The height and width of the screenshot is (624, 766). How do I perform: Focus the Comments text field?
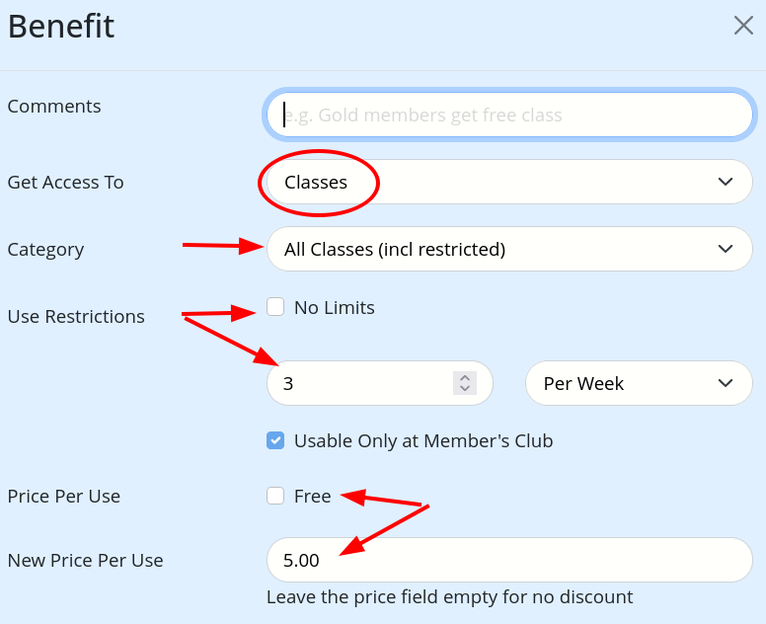coord(509,116)
